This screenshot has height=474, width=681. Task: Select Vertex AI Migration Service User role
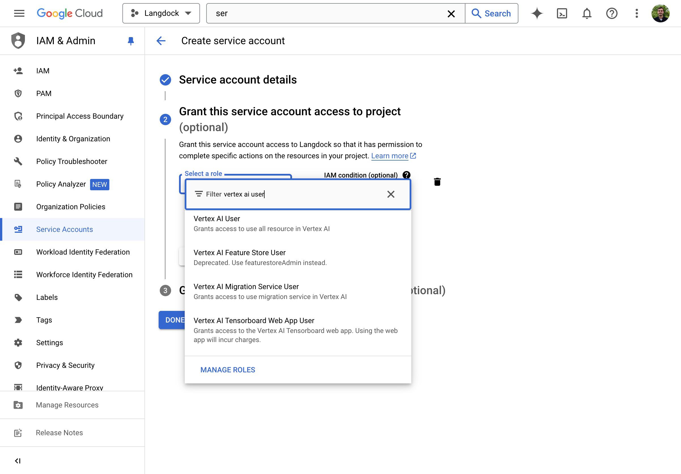(298, 292)
